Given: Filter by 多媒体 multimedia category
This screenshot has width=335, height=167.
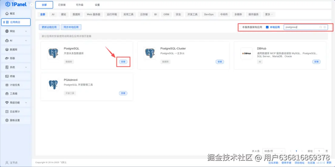Looking at the screenshot, I should coord(238,14).
